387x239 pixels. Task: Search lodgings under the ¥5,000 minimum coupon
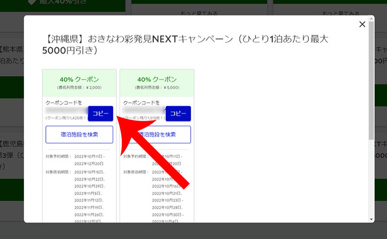click(x=157, y=134)
